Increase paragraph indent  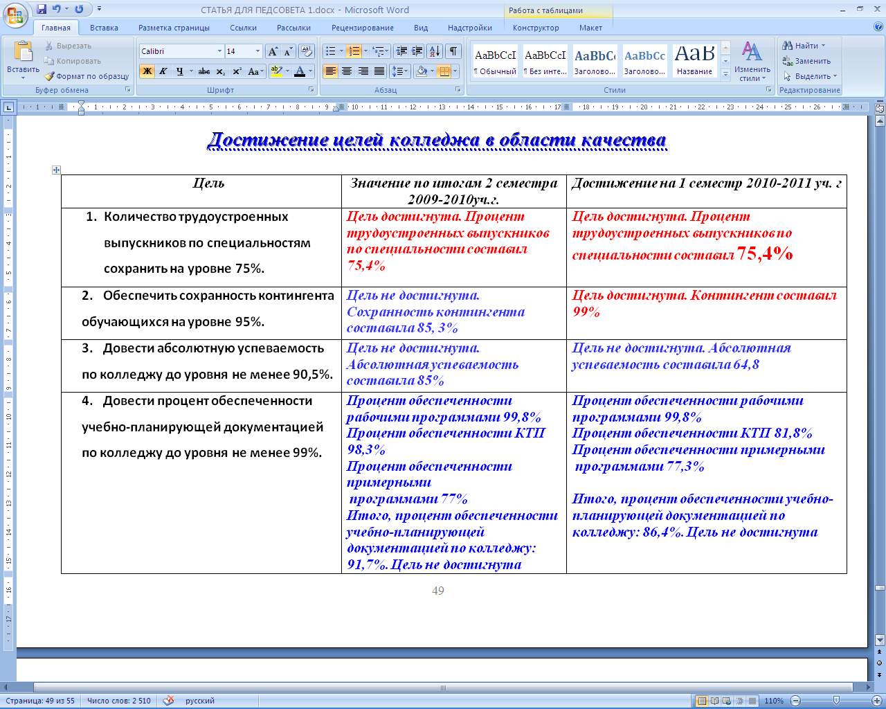point(417,51)
